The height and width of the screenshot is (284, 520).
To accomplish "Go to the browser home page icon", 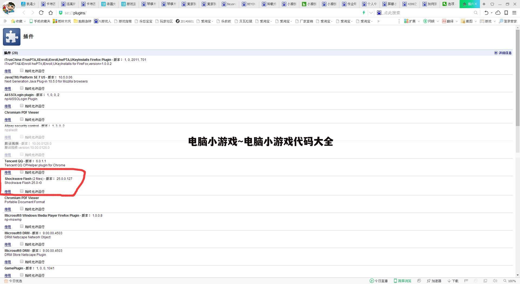I will [51, 13].
